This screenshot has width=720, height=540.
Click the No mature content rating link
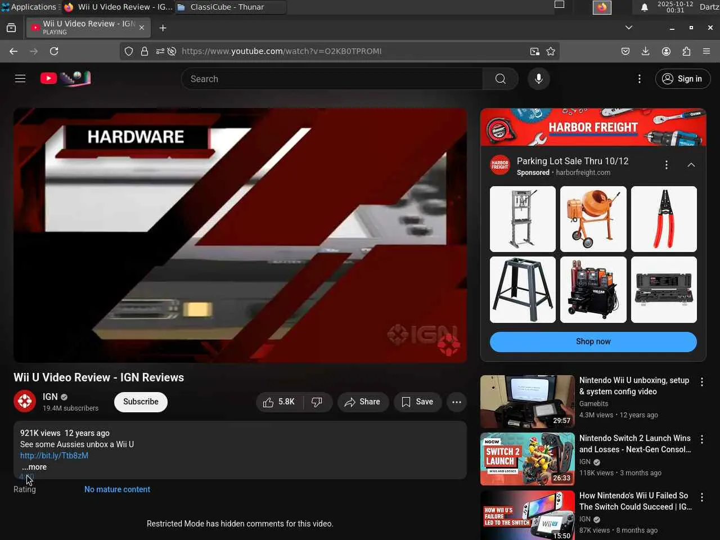point(117,489)
